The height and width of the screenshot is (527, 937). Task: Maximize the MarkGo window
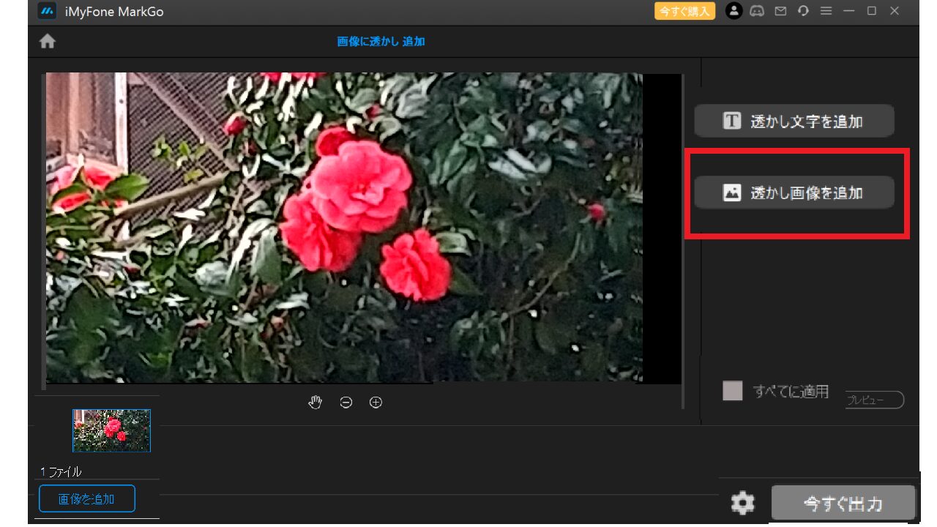[x=872, y=11]
